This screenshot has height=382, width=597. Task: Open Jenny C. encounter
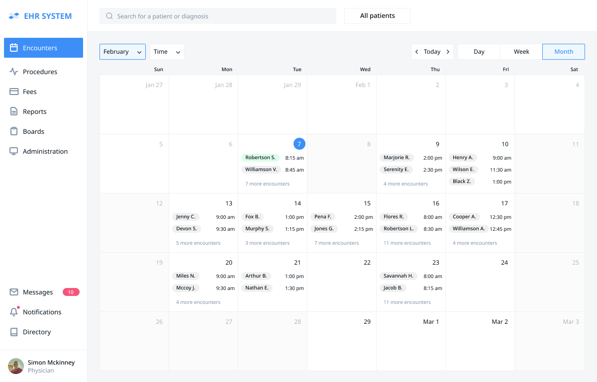coord(186,217)
